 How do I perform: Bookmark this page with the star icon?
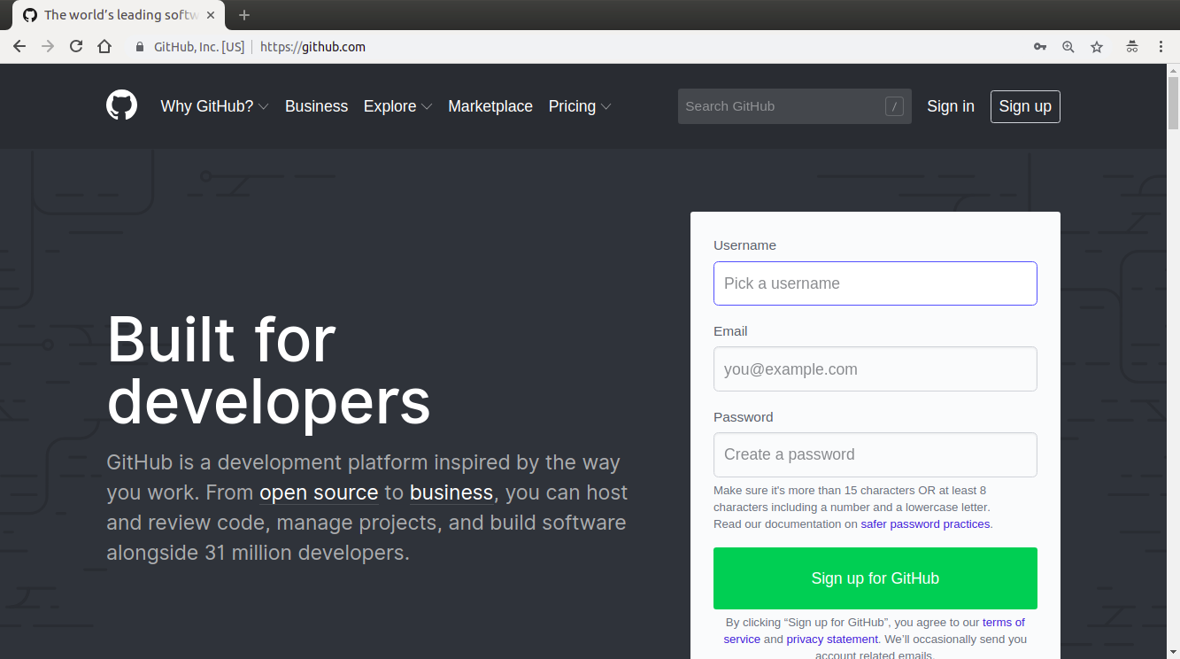tap(1097, 47)
